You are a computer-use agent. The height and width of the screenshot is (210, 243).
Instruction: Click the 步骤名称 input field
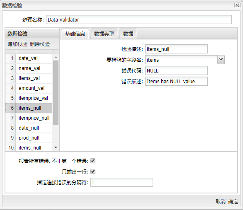point(139,19)
